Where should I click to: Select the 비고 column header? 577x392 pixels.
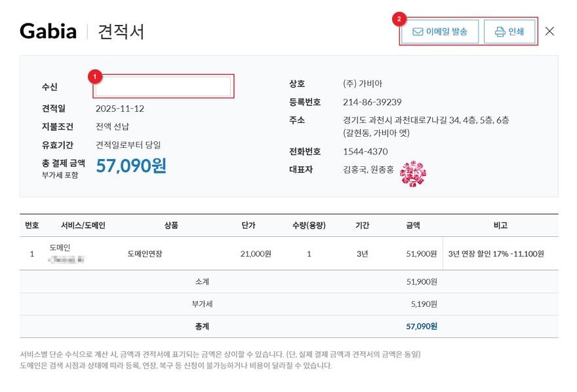[x=500, y=225]
